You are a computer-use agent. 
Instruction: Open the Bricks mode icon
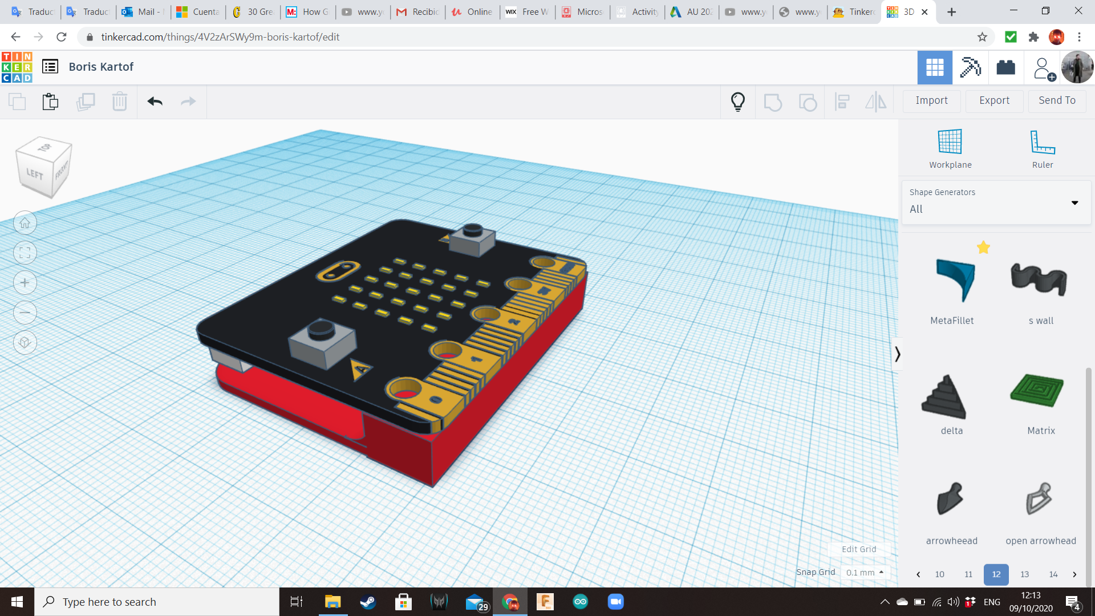click(1005, 67)
